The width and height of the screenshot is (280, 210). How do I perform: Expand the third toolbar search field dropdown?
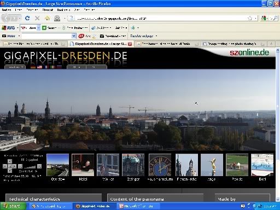coord(74,36)
